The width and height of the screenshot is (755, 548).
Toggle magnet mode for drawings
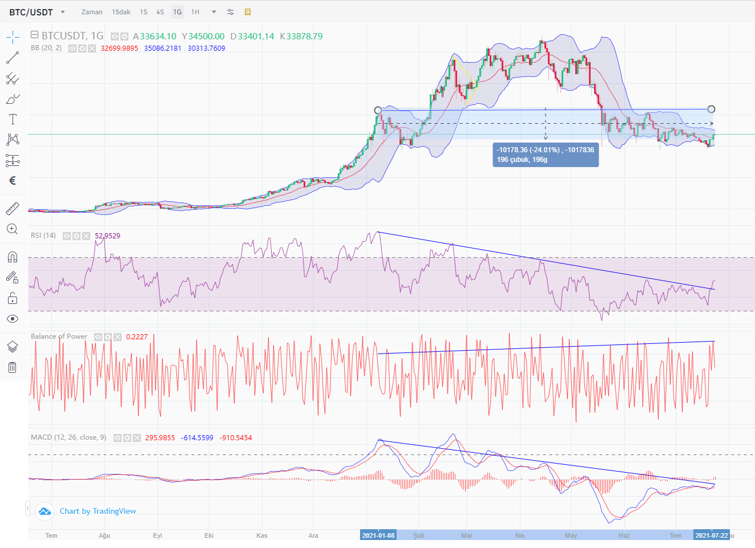coord(13,257)
